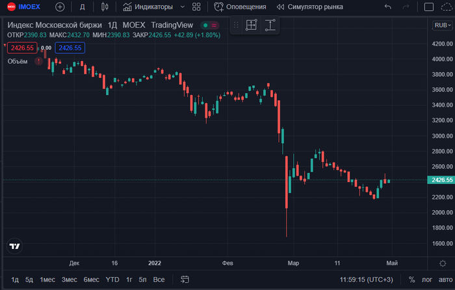Viewport: 455px width, 290px height.
Task: Toggle percent scale mode
Action: pyautogui.click(x=411, y=279)
